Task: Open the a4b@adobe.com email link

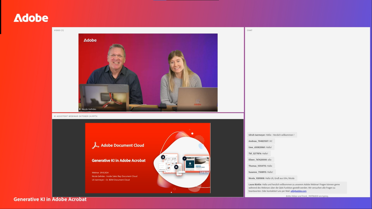Action: click(298, 191)
